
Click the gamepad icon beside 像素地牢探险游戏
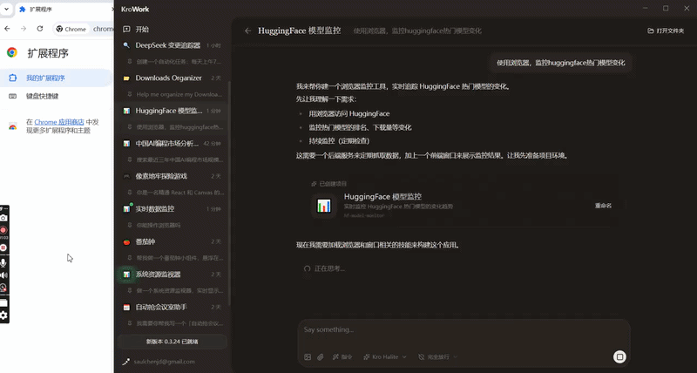[x=126, y=176]
